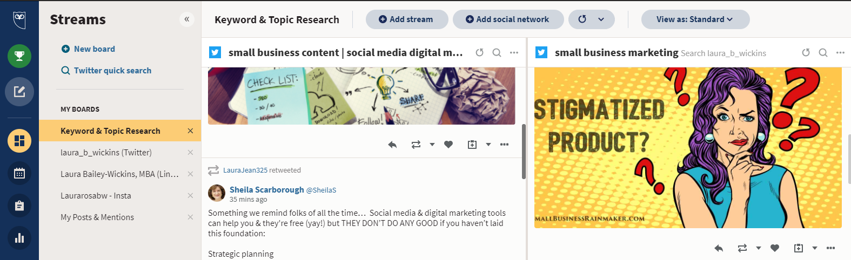
Task: Retweet the Stigmatized Product tweet
Action: click(x=742, y=248)
